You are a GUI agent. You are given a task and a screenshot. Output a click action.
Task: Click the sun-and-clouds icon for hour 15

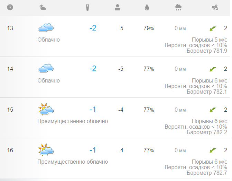[46, 109]
